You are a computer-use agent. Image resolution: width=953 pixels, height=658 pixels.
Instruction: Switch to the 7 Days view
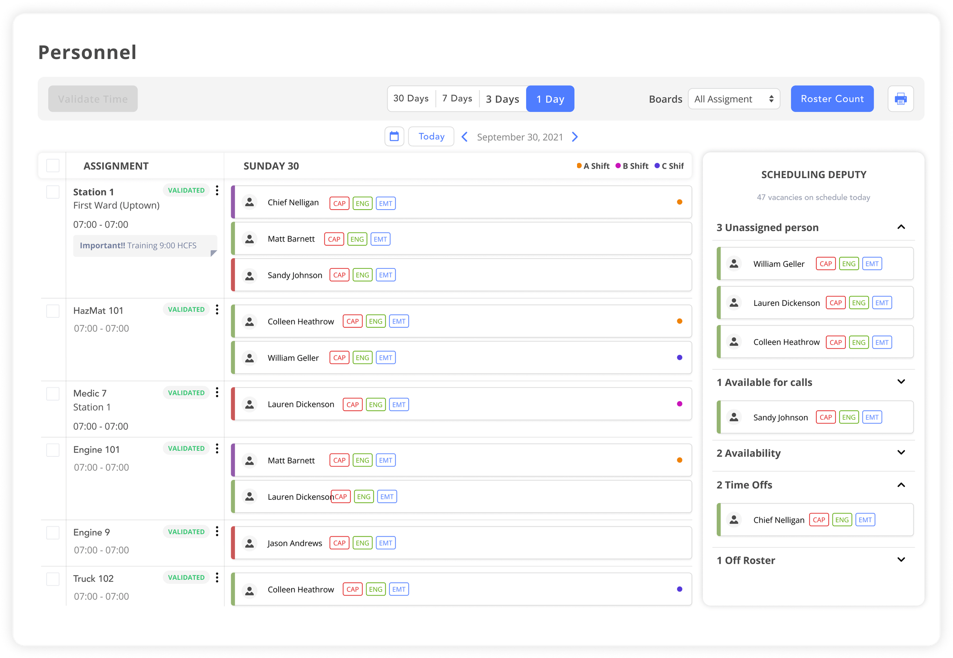pos(457,99)
